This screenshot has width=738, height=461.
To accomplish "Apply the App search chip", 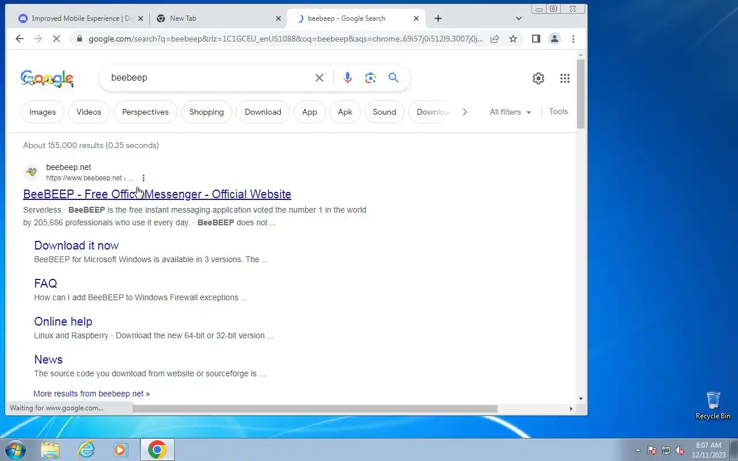I will [310, 112].
